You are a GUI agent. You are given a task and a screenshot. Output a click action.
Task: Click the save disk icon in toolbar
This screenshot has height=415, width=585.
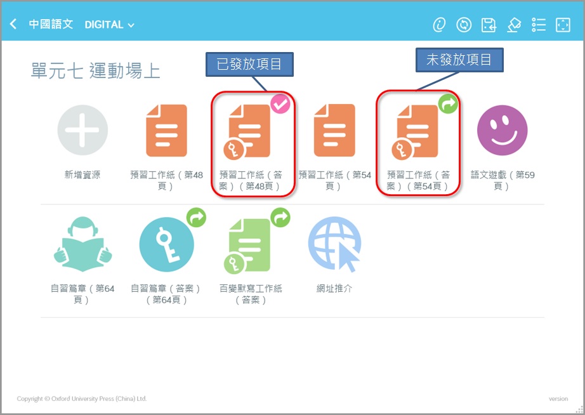[489, 25]
